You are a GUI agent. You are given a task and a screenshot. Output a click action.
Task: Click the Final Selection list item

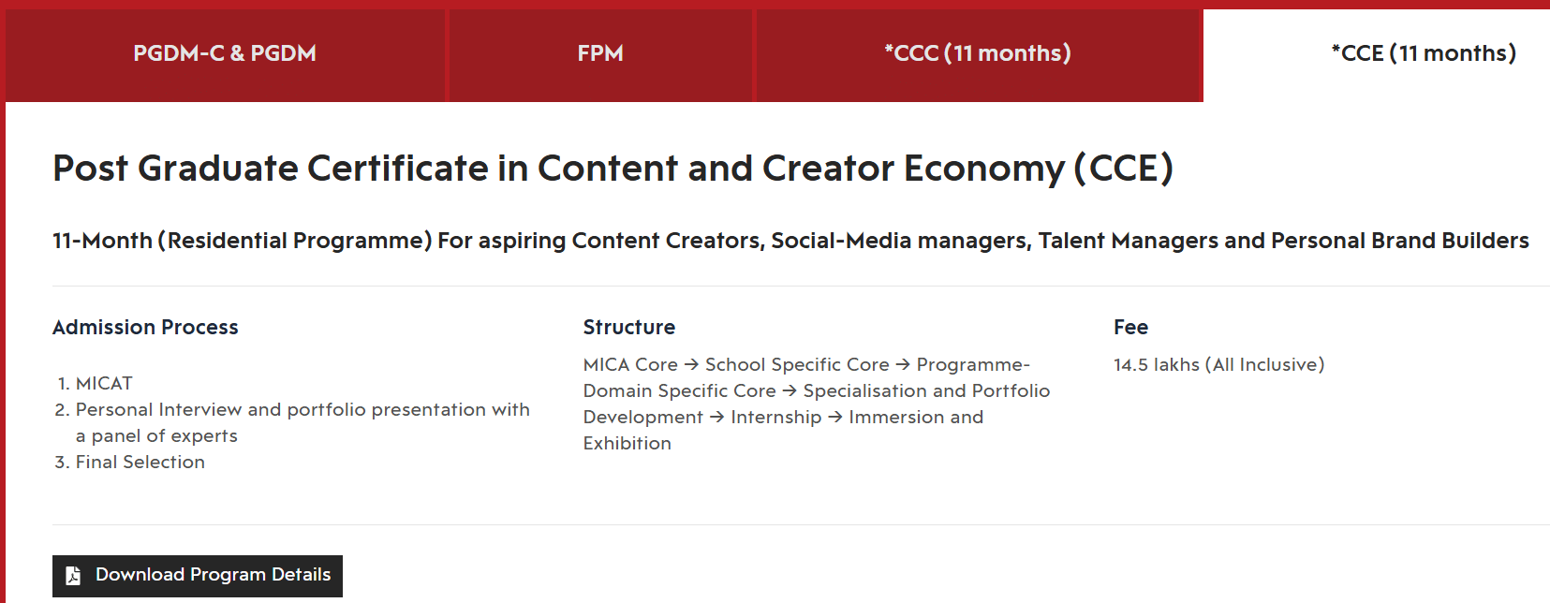coord(140,463)
